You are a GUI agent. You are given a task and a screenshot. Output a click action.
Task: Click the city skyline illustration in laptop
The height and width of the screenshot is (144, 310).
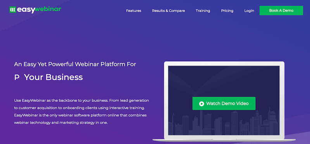coord(224,122)
